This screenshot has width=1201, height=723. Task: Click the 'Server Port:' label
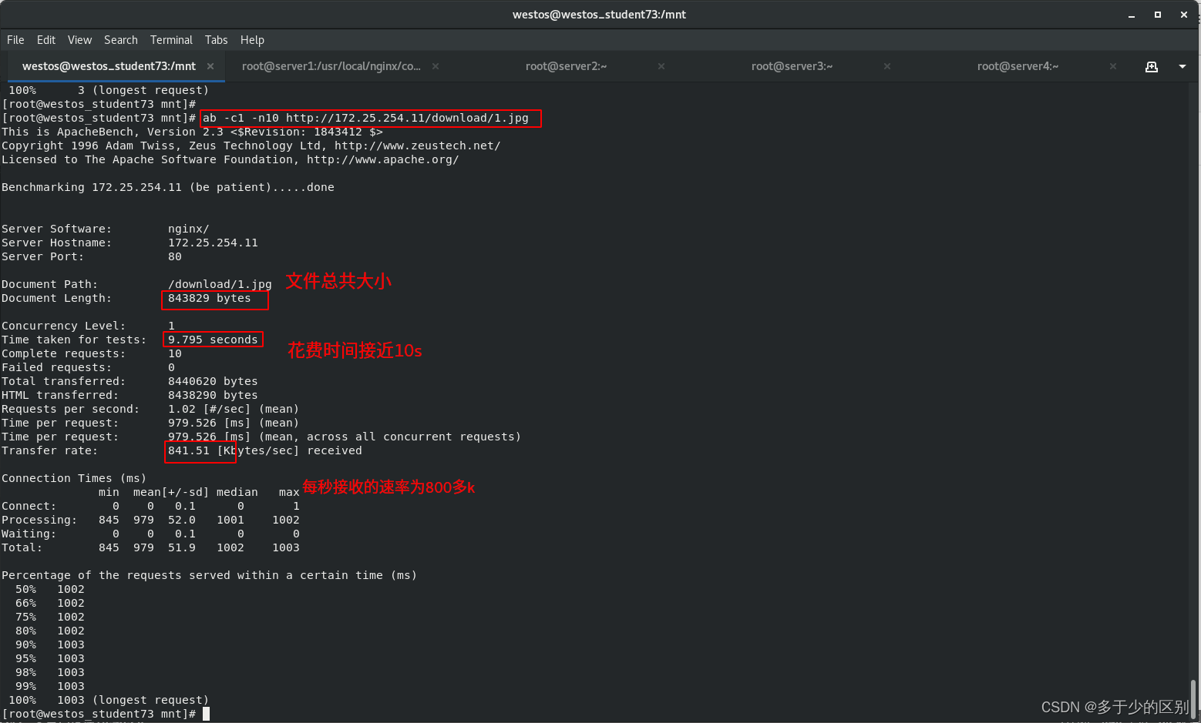coord(42,256)
